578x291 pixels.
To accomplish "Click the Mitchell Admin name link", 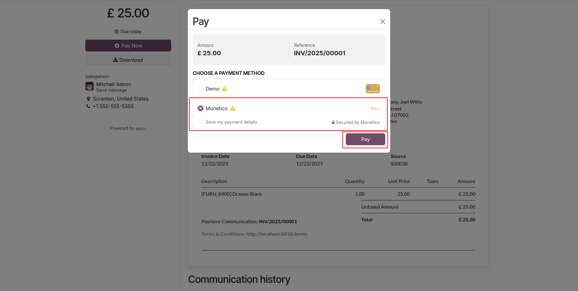I will (x=113, y=84).
